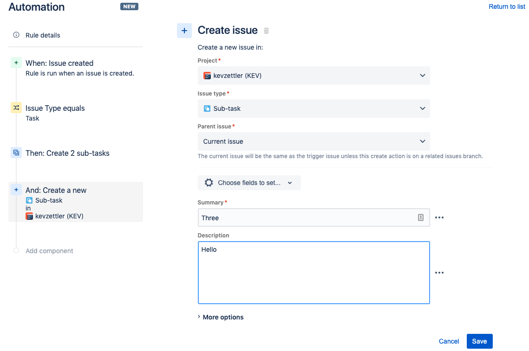Open the ellipsis menu next to Summary field
Viewport: 529px width, 351px height.
pyautogui.click(x=439, y=217)
